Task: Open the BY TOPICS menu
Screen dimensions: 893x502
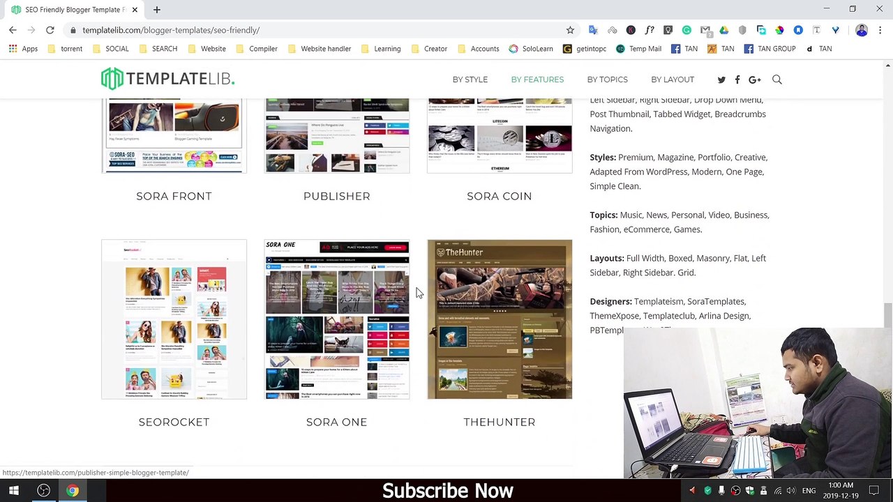Action: 608,79
